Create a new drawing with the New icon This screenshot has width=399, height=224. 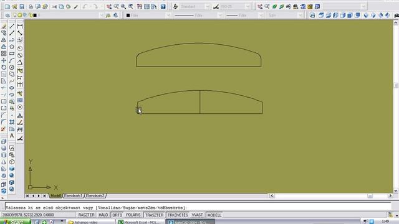7,7
